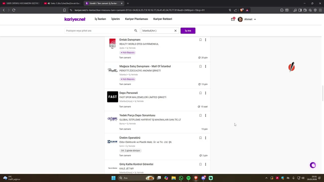
Task: Click Ahmet's profile avatar
Action: click(240, 19)
